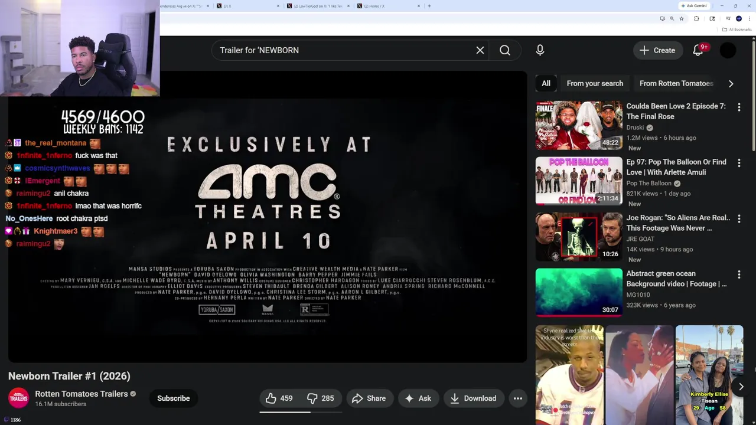The height and width of the screenshot is (425, 756).
Task: Share the Newborn trailer
Action: click(x=369, y=398)
